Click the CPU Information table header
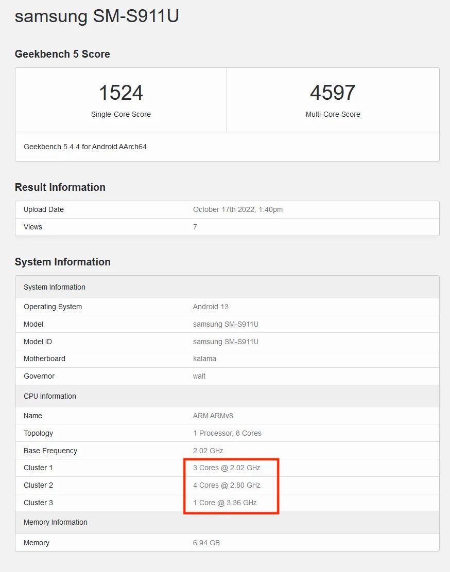 [x=50, y=396]
